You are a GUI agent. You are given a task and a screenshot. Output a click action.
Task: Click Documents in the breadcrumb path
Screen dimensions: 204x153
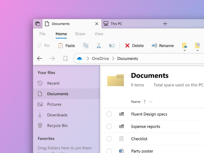[x=128, y=59]
